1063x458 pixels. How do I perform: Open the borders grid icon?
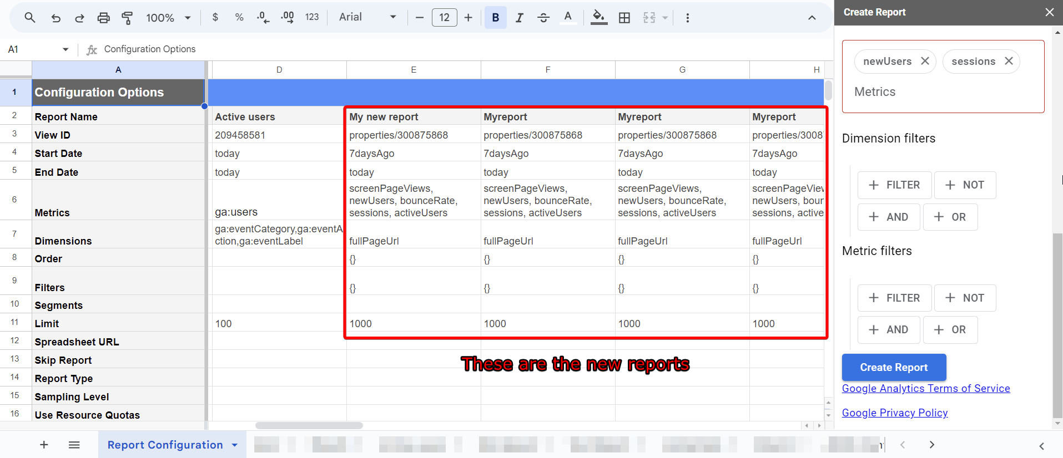[x=624, y=18]
